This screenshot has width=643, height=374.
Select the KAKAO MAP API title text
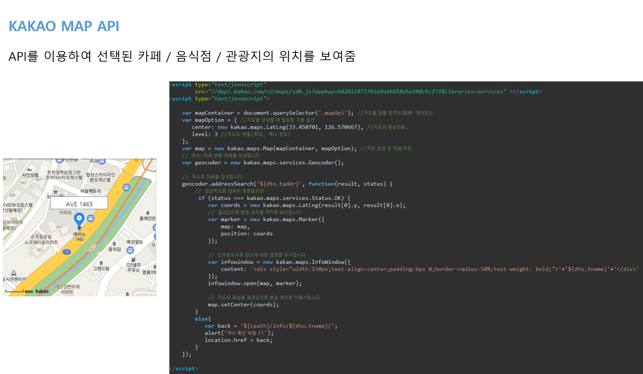pos(64,26)
